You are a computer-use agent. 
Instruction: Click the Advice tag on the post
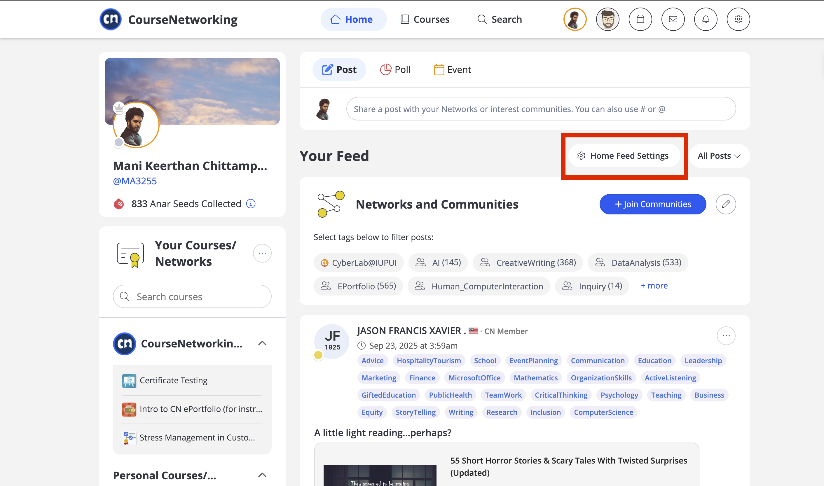point(372,361)
